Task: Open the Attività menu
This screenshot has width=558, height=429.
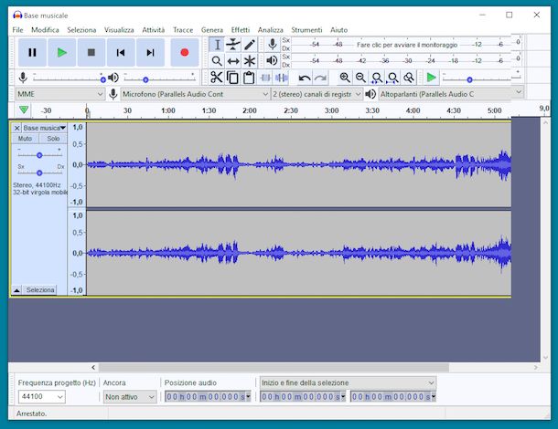Action: pos(154,30)
